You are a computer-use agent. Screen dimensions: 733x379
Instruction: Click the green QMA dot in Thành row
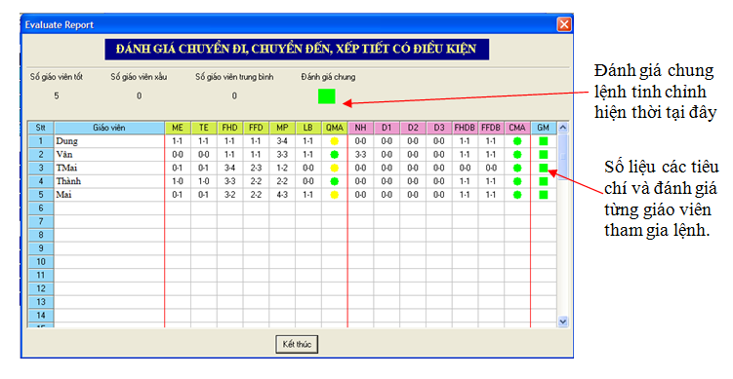[334, 181]
